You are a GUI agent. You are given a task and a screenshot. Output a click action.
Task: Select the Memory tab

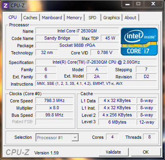(x=74, y=18)
